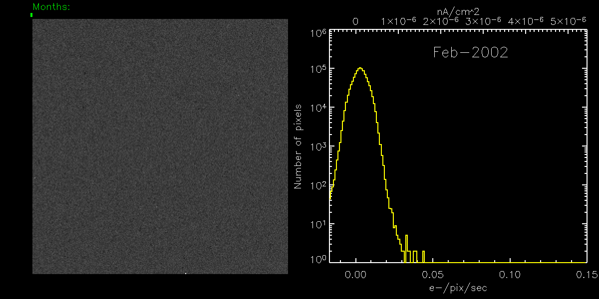The image size is (599, 299).
Task: Click the 10⁰ label on the y-axis
Action: coord(318,259)
